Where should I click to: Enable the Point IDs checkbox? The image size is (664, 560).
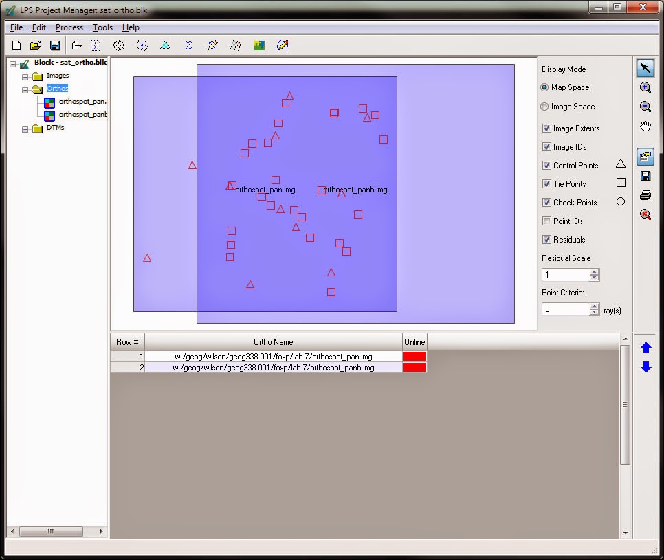click(x=546, y=221)
